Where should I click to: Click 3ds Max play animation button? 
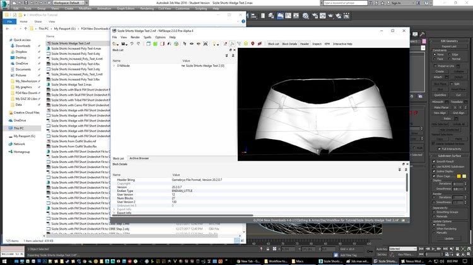433,249
